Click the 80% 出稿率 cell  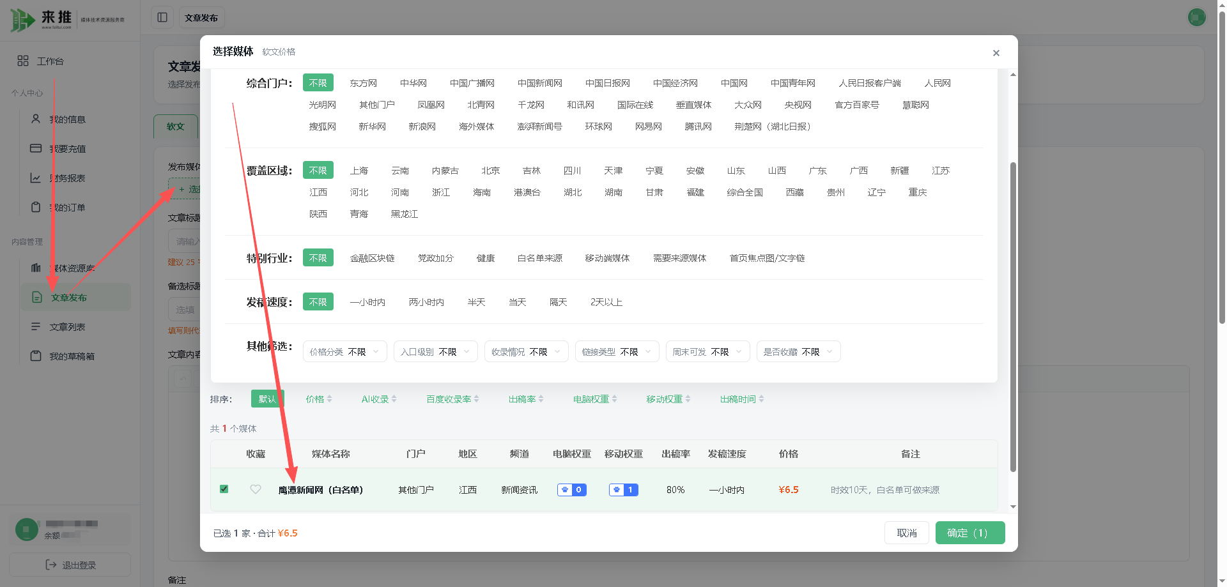click(x=675, y=490)
